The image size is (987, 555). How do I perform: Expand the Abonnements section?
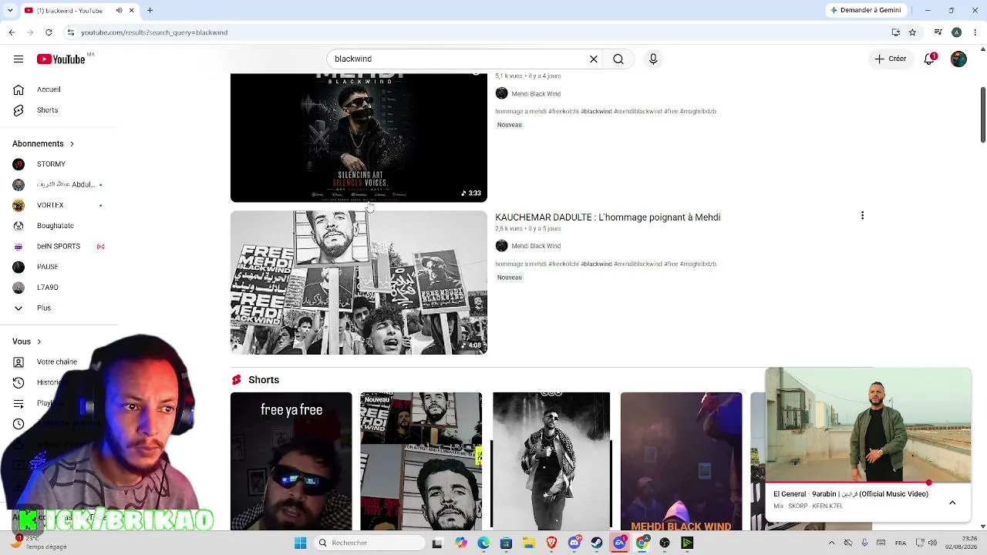point(43,144)
